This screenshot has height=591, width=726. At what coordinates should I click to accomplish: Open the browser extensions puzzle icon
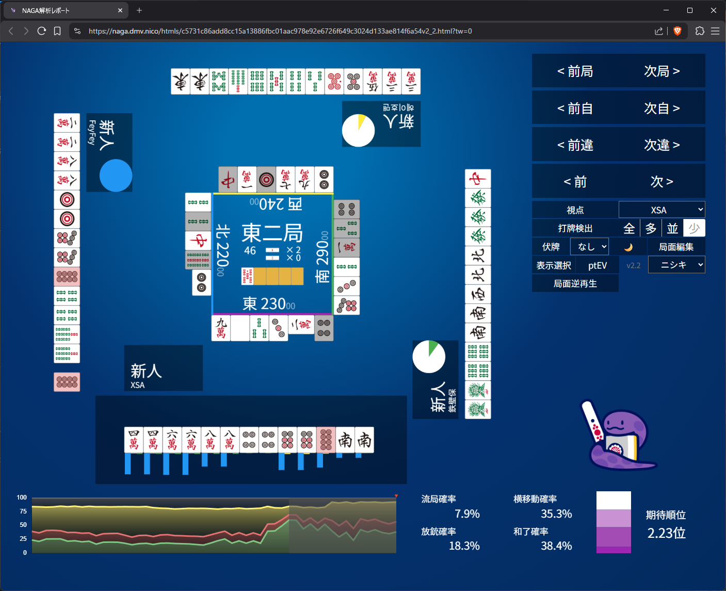pyautogui.click(x=700, y=31)
